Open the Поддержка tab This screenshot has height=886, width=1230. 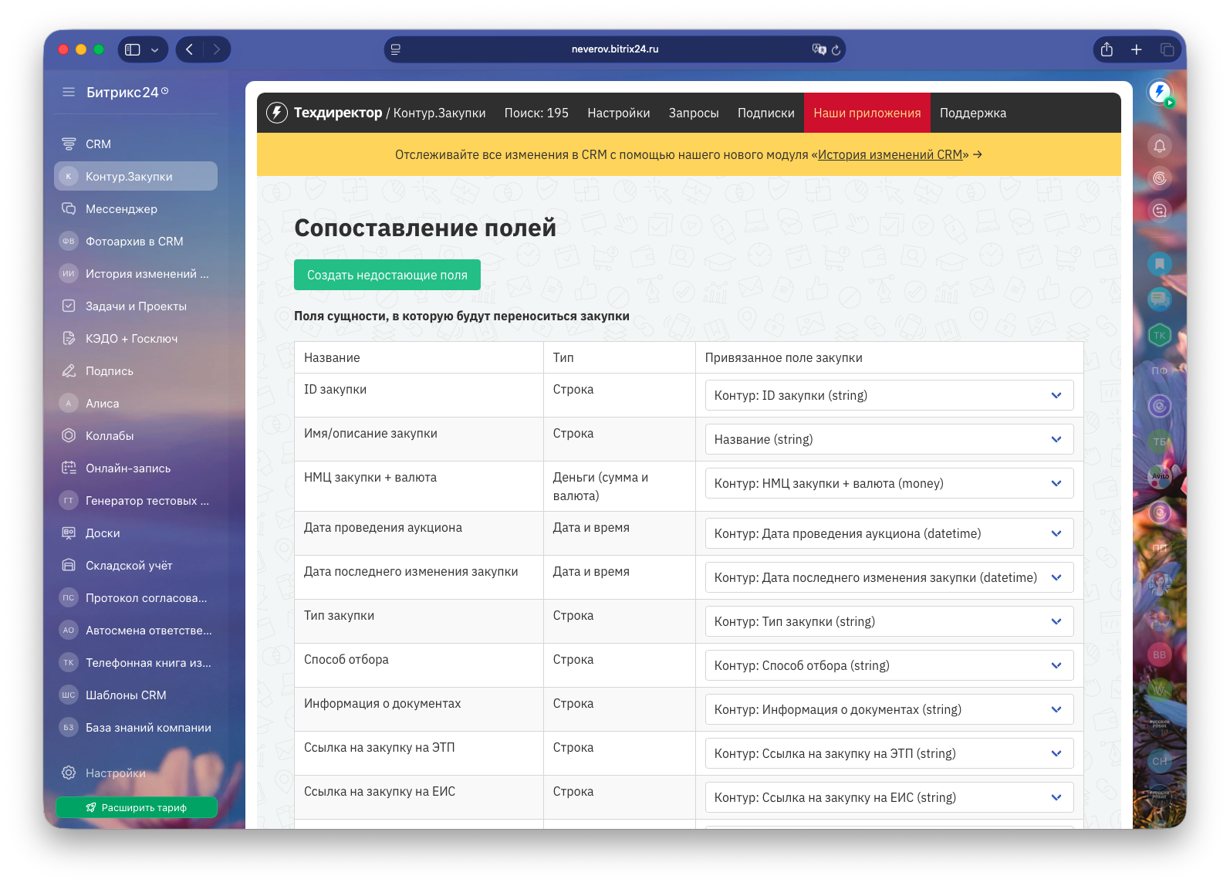point(973,113)
